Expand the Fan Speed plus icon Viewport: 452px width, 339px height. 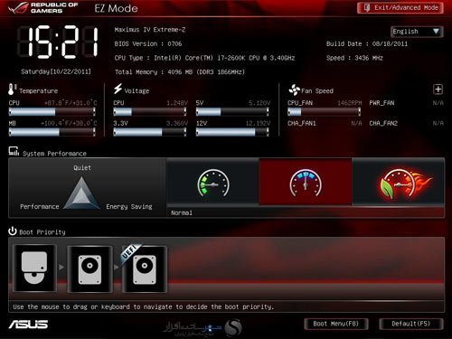coord(438,89)
